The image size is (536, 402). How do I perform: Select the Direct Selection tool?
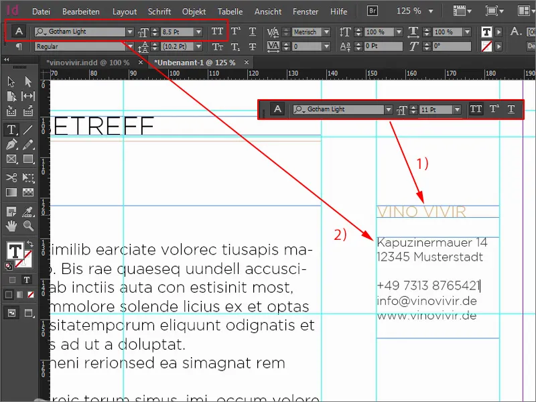28,82
